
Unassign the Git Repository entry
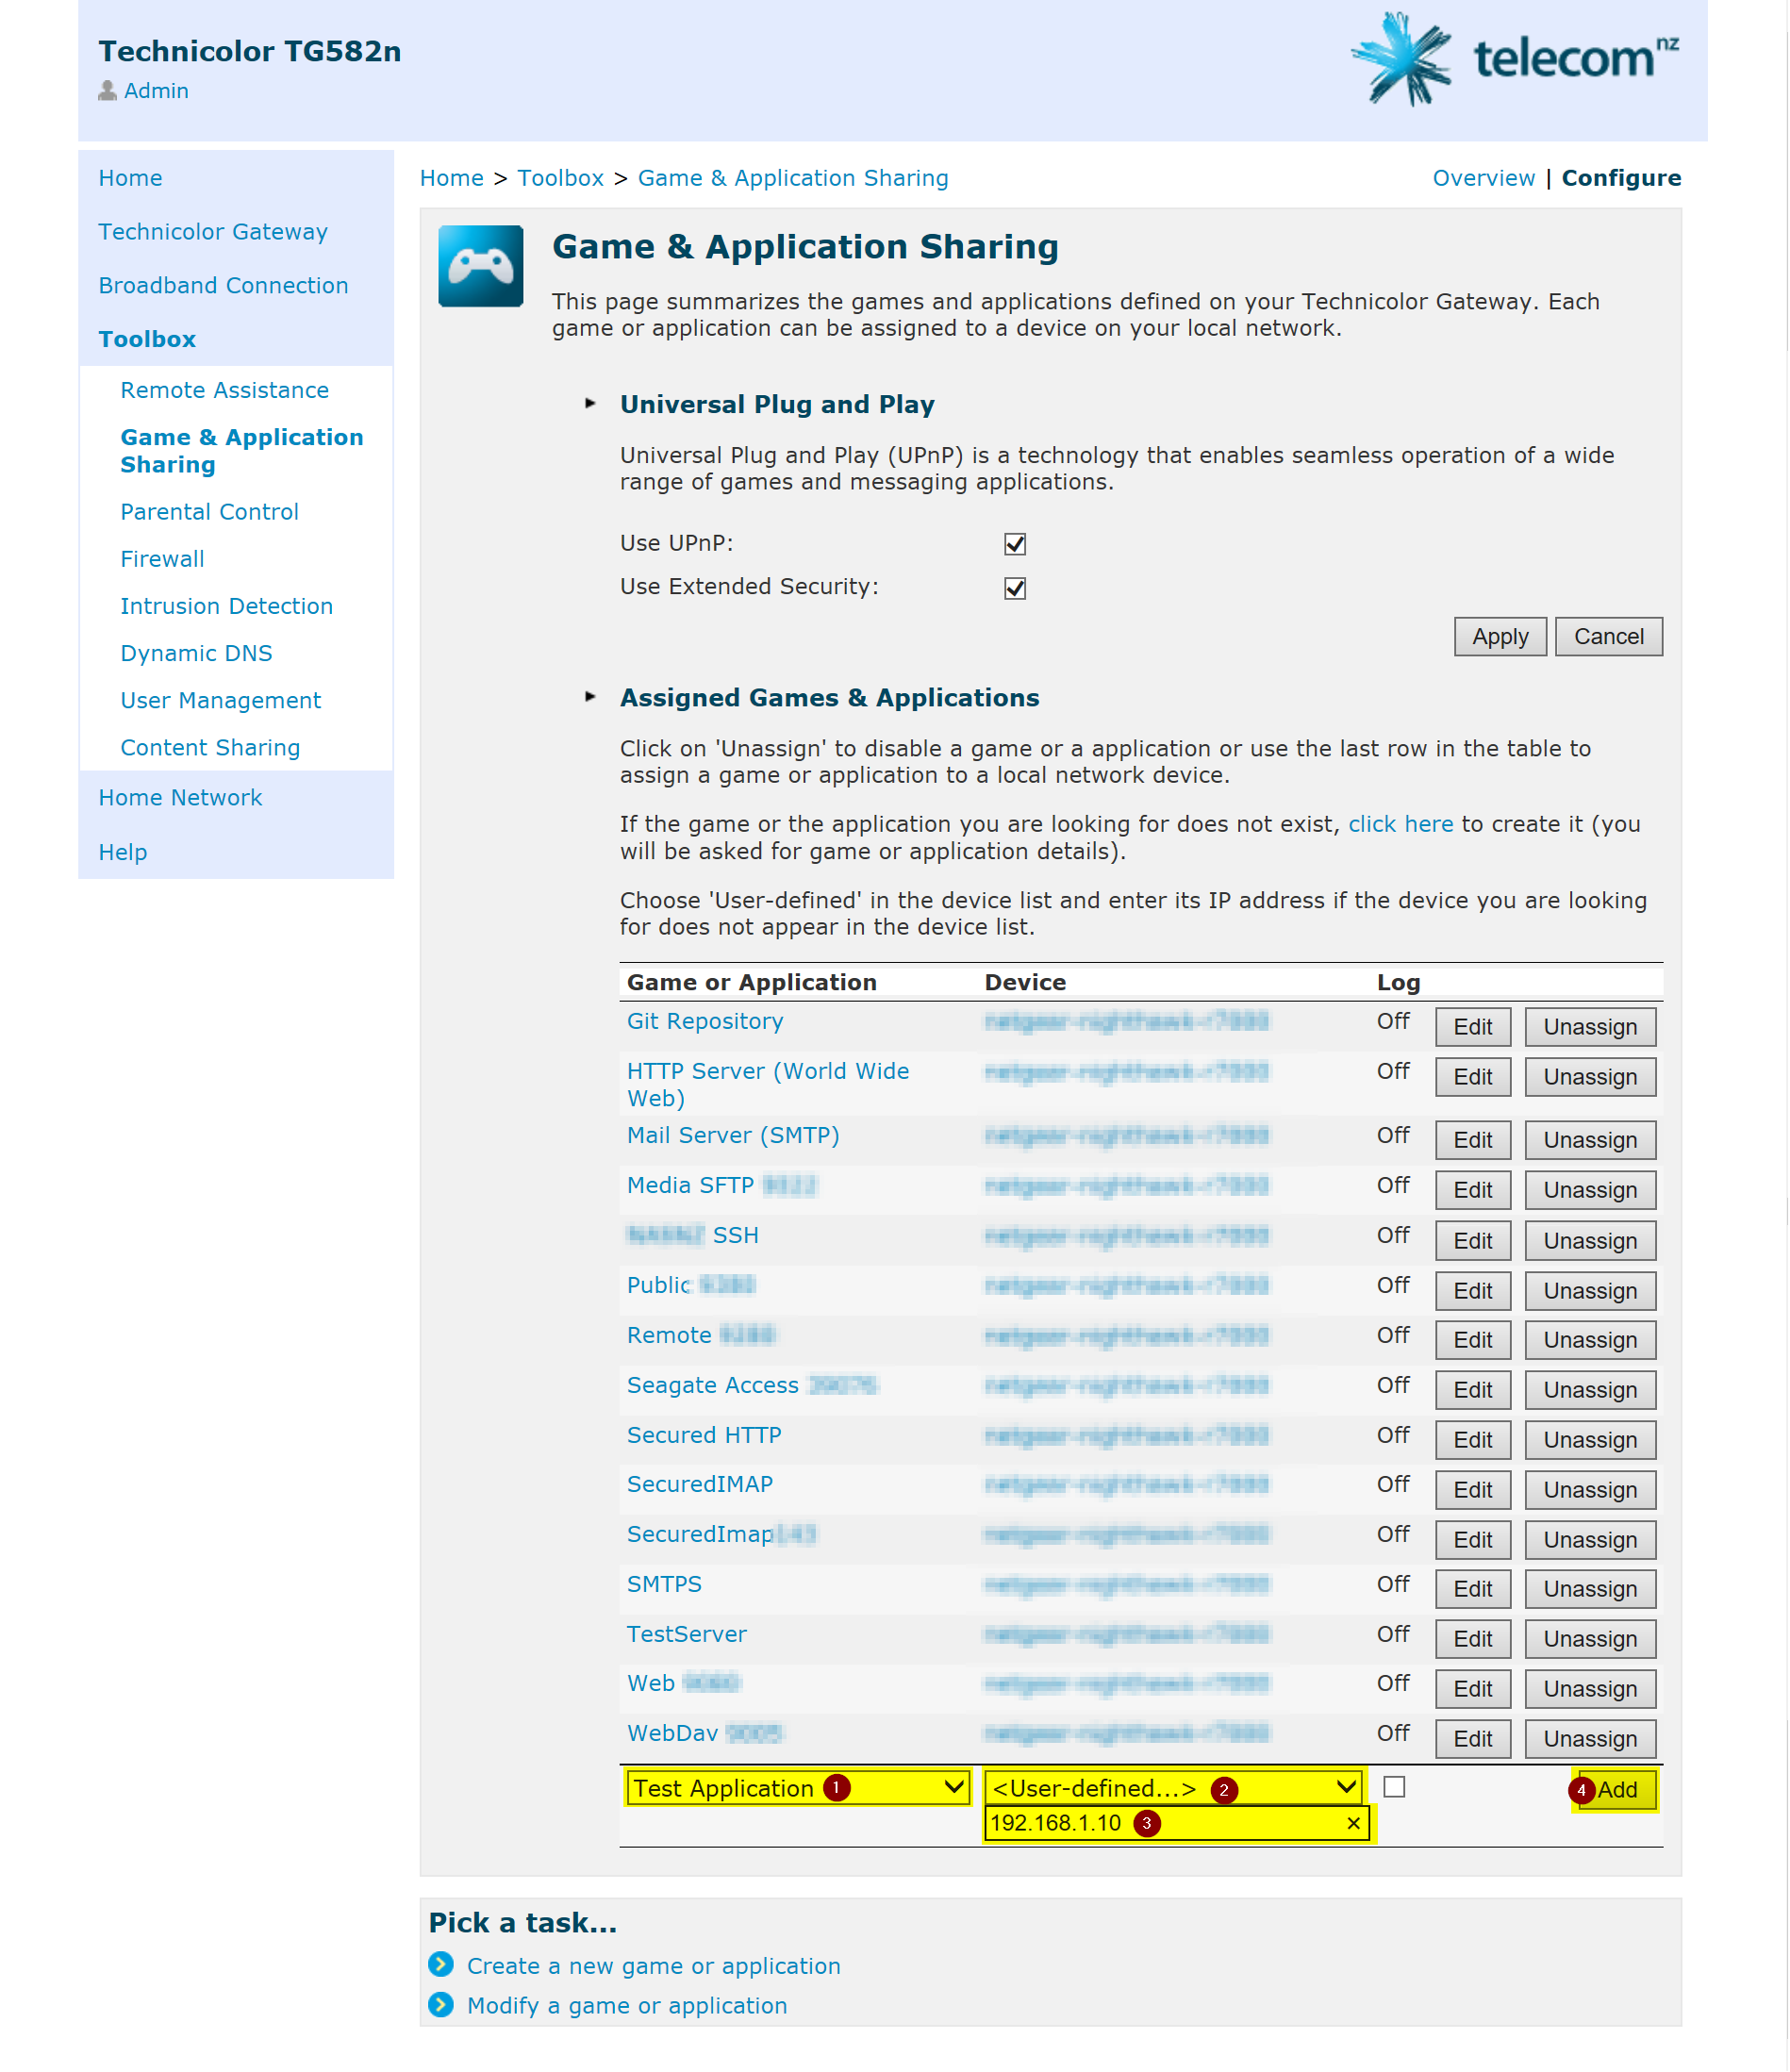click(x=1589, y=1027)
